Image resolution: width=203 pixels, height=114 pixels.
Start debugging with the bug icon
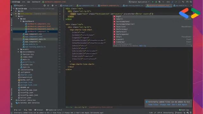point(156,2)
